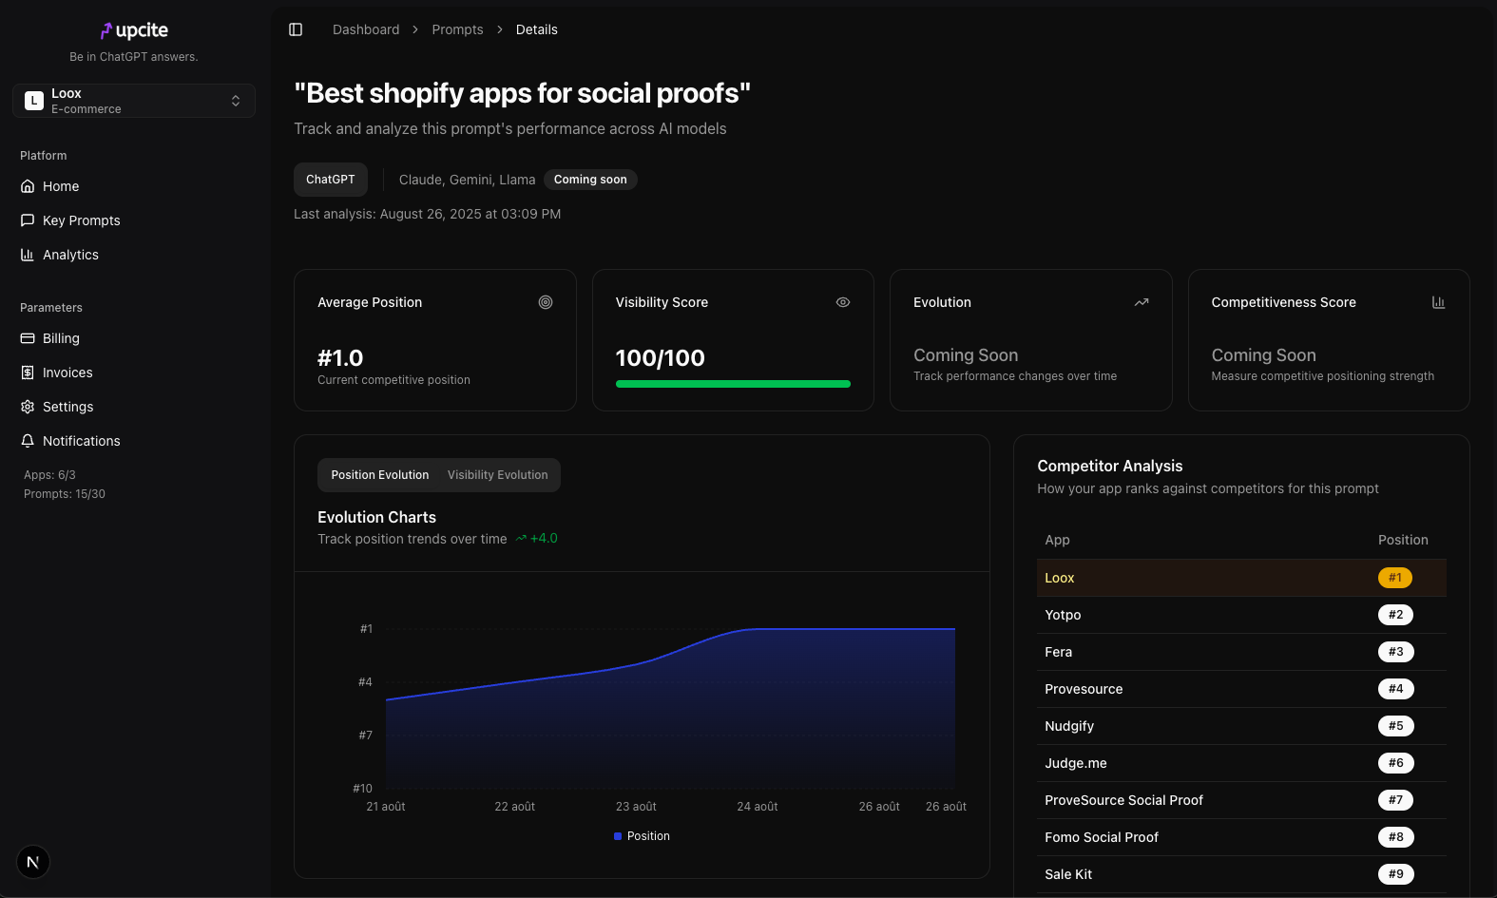Click the Competitor Analysis heading

[x=1110, y=466]
